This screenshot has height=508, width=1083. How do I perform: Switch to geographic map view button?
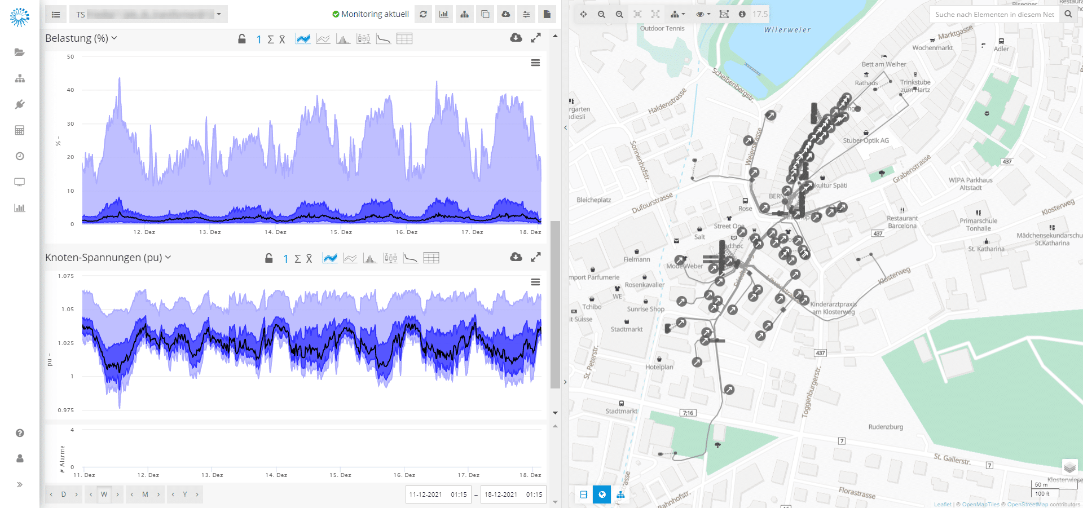click(x=602, y=494)
